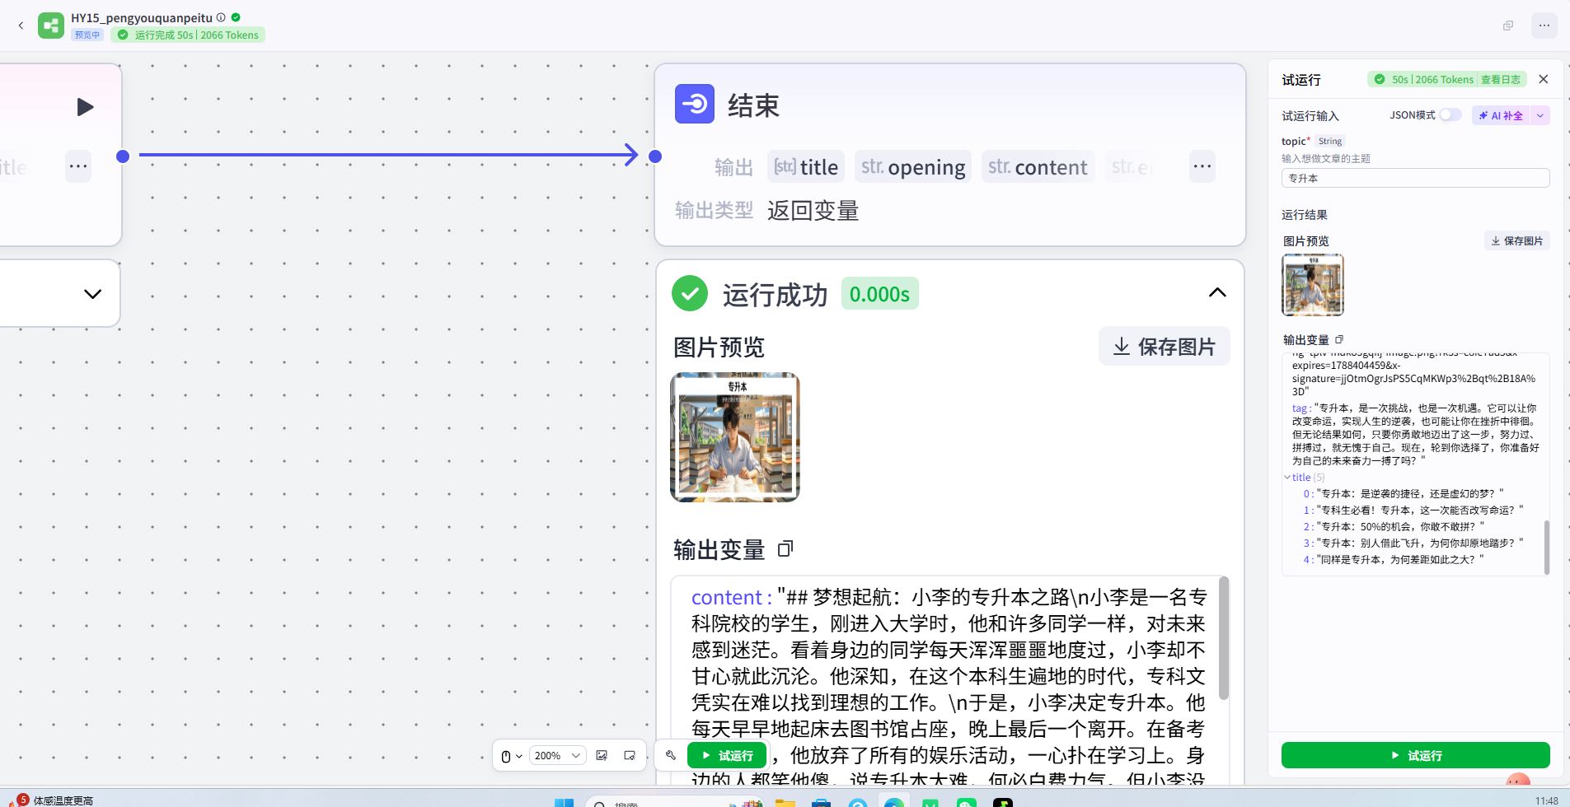1570x807 pixels.
Task: Click the 预览中 status label
Action: [x=87, y=35]
